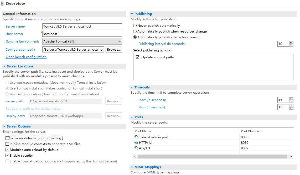Select the AJP/1.3 port name
300x175 pixels.
point(144,148)
